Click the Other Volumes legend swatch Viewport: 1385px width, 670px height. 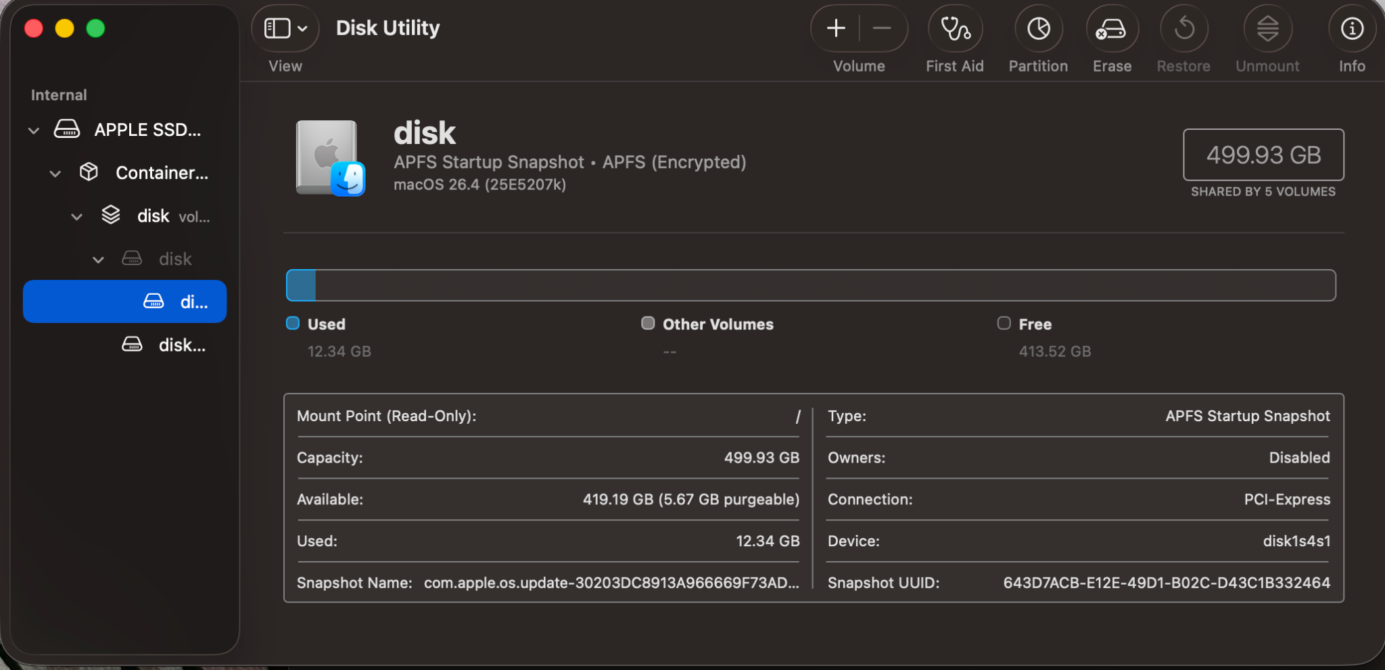[x=648, y=323]
